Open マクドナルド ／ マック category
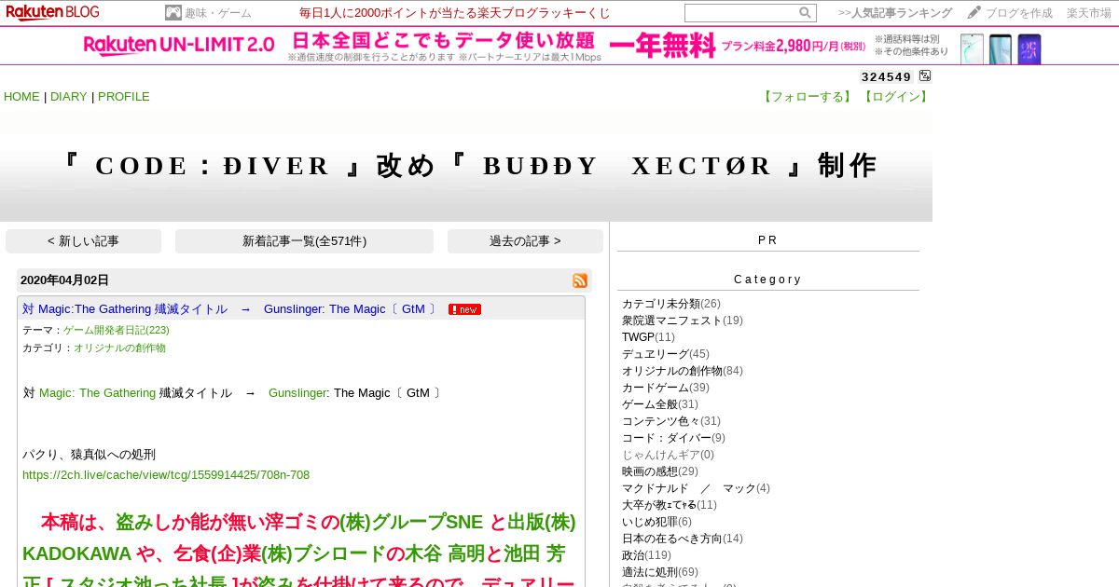1119x587 pixels. point(689,488)
